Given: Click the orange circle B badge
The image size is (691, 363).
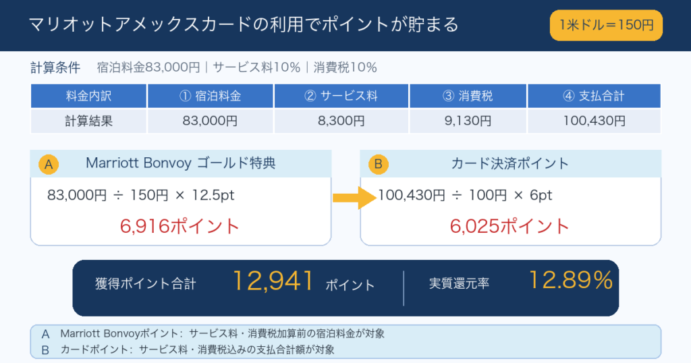Looking at the screenshot, I should pyautogui.click(x=378, y=165).
